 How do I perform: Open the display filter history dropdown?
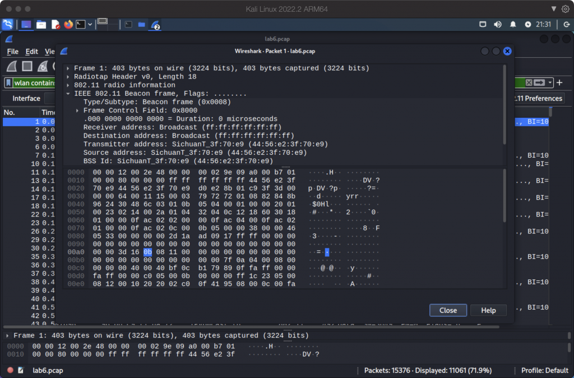(x=550, y=83)
